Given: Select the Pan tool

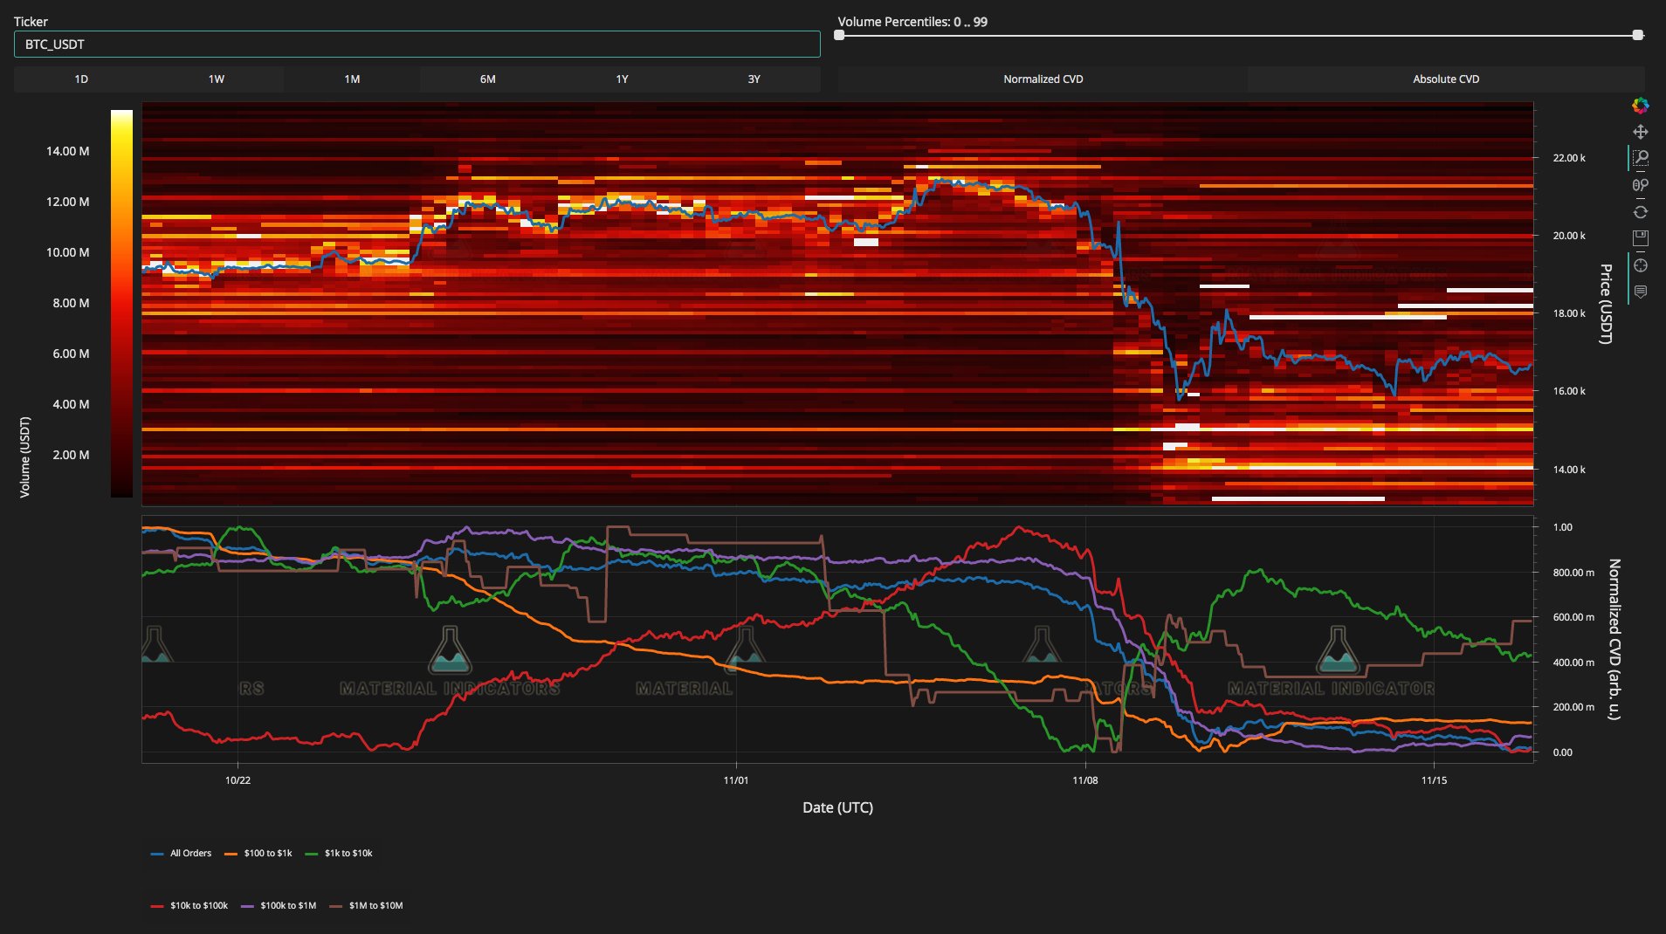Looking at the screenshot, I should click(1640, 132).
